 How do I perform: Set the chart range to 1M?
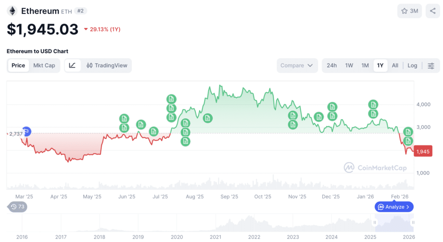365,66
